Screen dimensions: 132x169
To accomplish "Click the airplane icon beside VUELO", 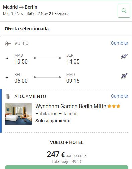I will [8, 44].
